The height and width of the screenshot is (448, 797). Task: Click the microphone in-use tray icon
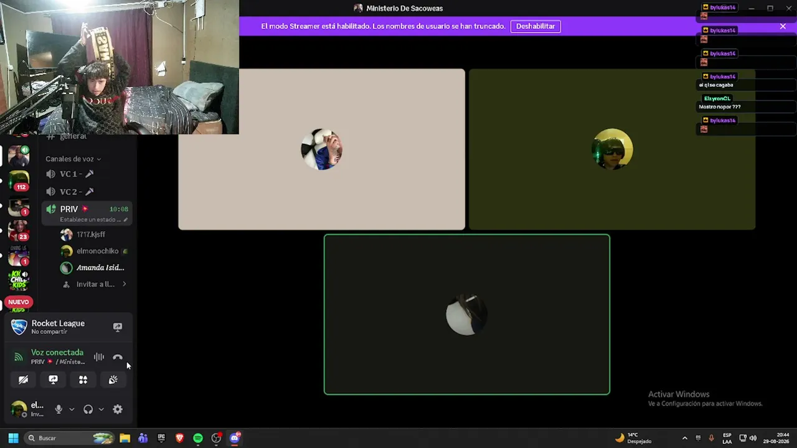pos(712,438)
